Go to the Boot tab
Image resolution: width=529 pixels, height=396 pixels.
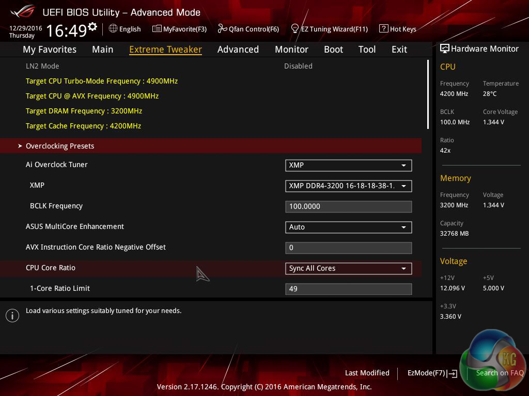pos(333,49)
